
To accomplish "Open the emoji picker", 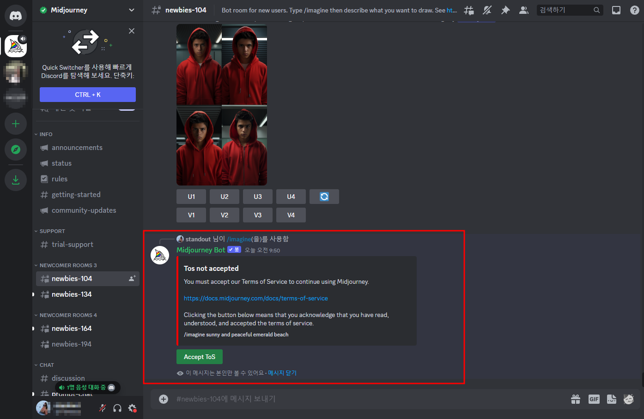I will 629,399.
